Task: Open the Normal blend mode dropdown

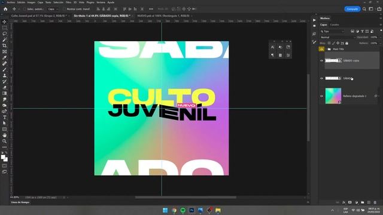Action: [338, 37]
